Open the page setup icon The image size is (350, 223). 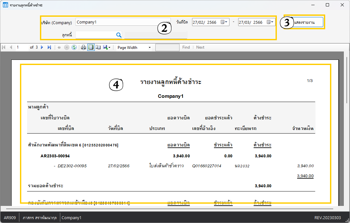[98, 47]
